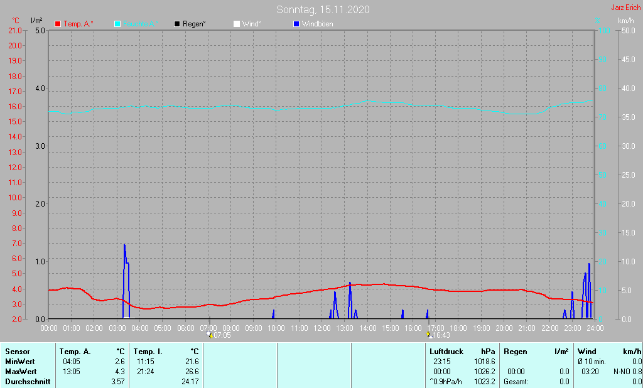The height and width of the screenshot is (388, 643).
Task: Click the 'Gesamt:' rain total label
Action: [x=516, y=382]
